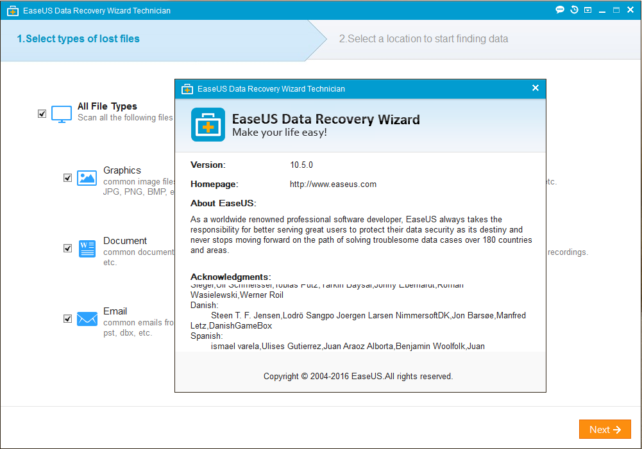Click the 'Spanish:' credits line

click(207, 336)
